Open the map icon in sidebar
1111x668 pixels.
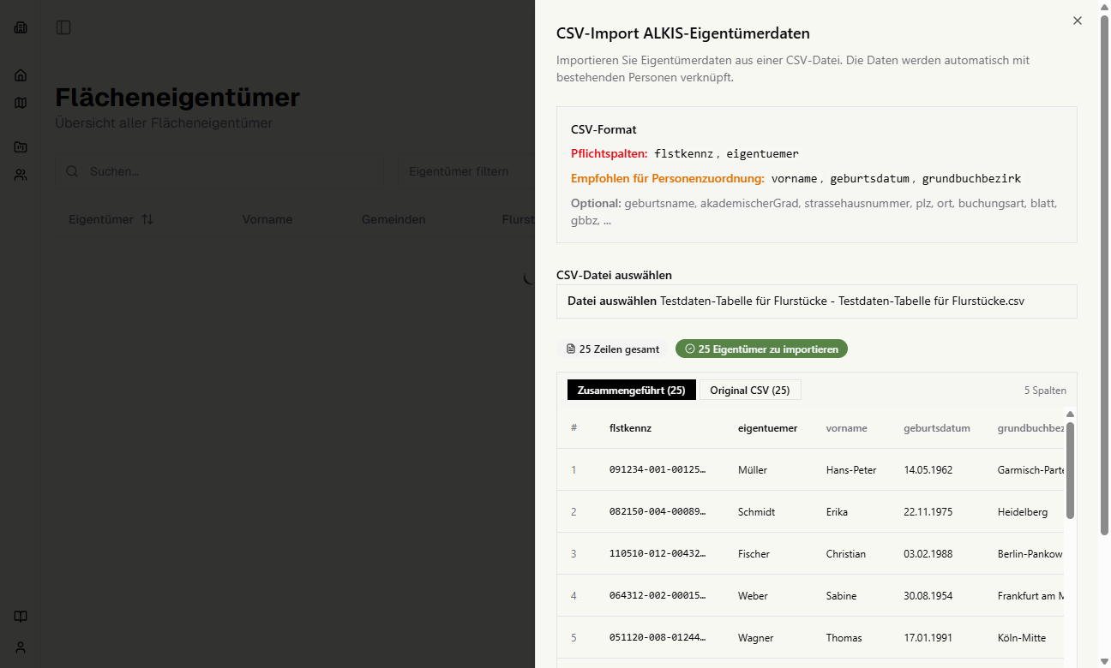(x=21, y=103)
